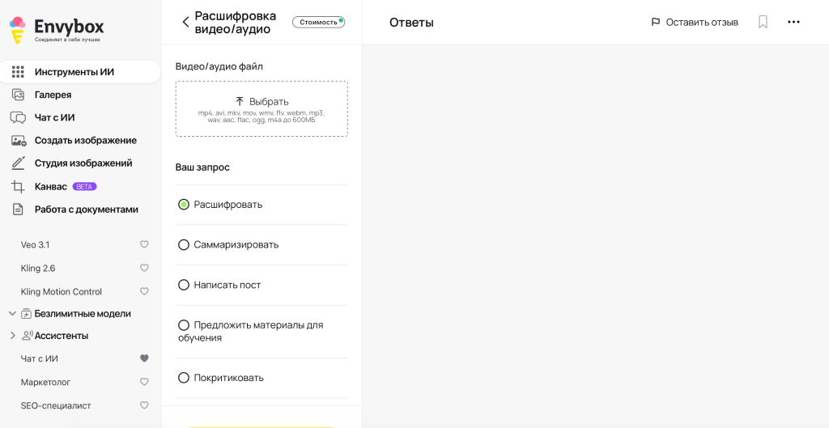
Task: Expand the Ассистенты section chevron
Action: coord(13,336)
